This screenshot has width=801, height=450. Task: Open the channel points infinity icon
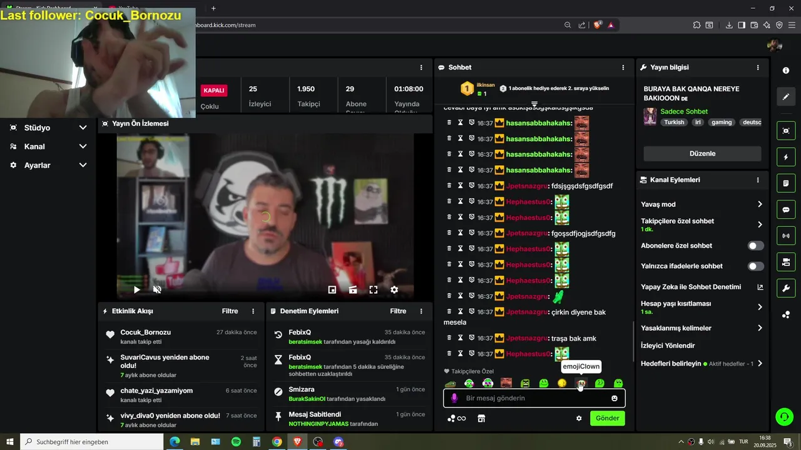(x=457, y=418)
